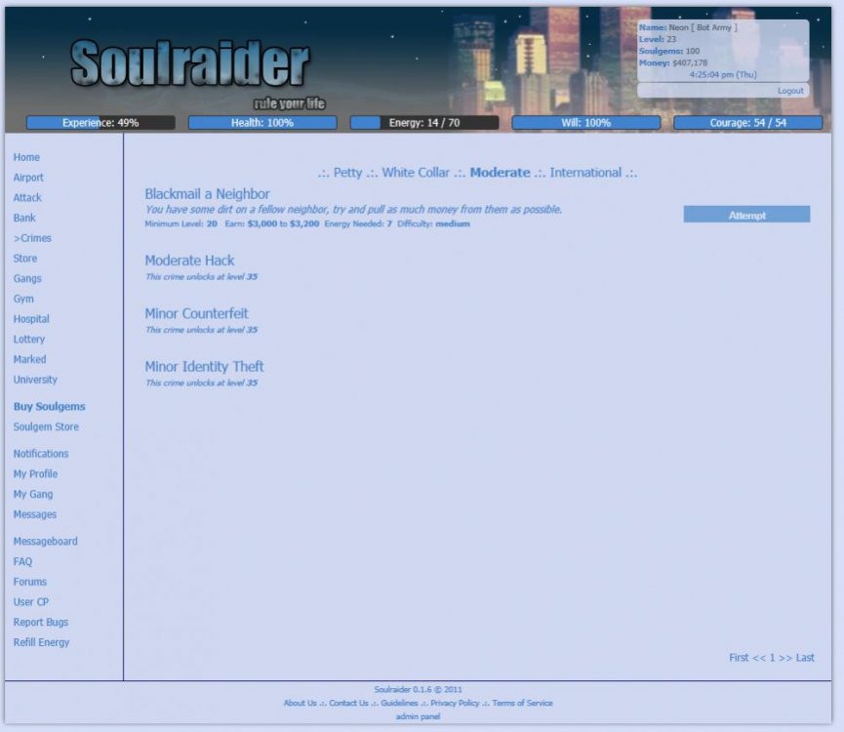This screenshot has height=732, width=844.
Task: Log out using the Logout link
Action: pos(790,91)
